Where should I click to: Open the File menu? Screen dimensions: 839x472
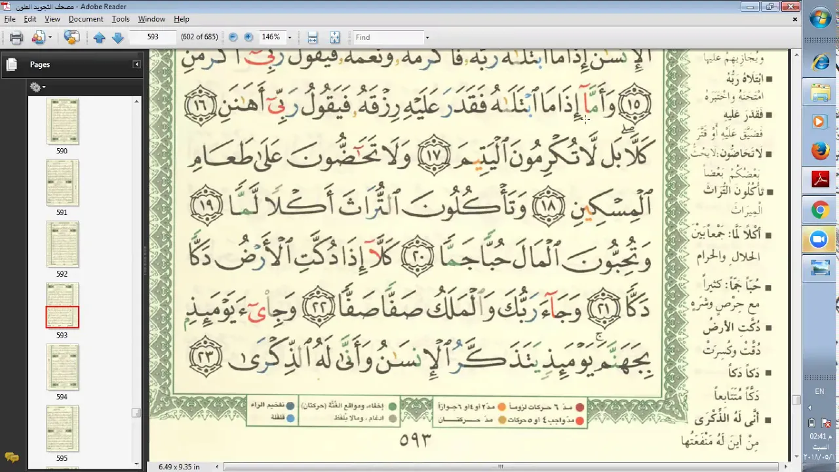pos(10,19)
